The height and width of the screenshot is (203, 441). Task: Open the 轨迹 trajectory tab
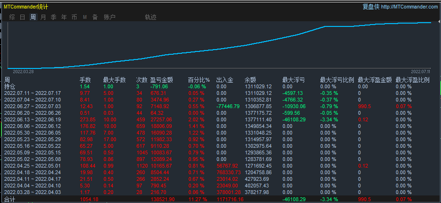click(150, 17)
